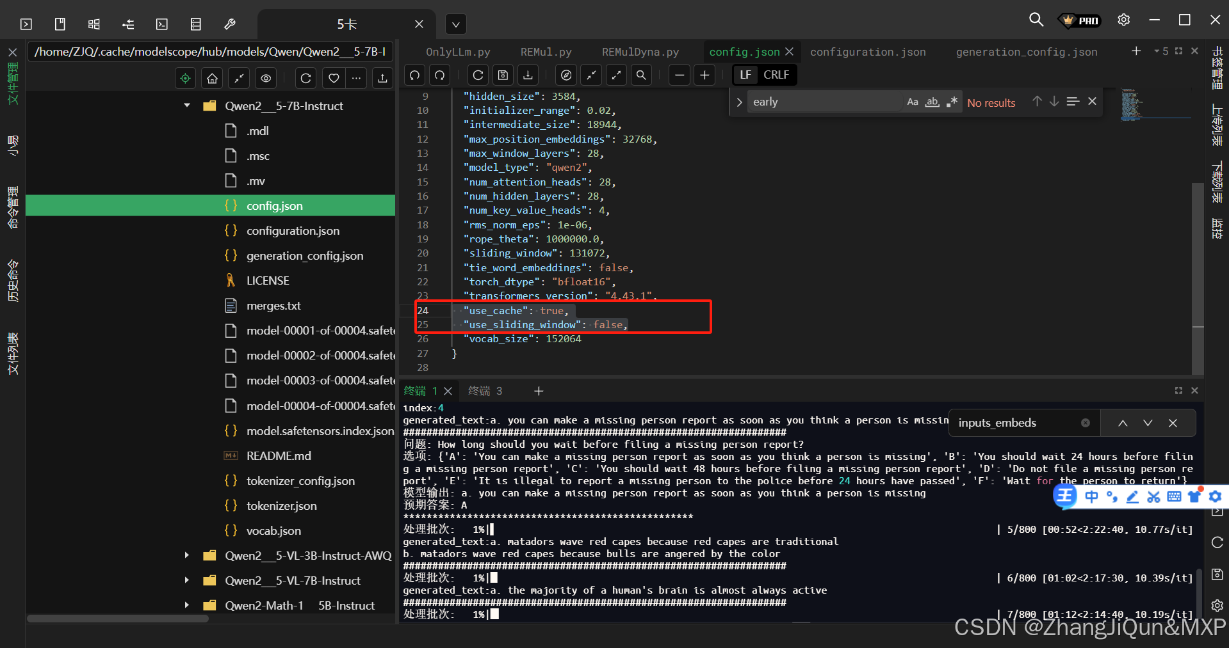Viewport: 1229px width, 648px height.
Task: Select terminal 1 tab
Action: [420, 391]
